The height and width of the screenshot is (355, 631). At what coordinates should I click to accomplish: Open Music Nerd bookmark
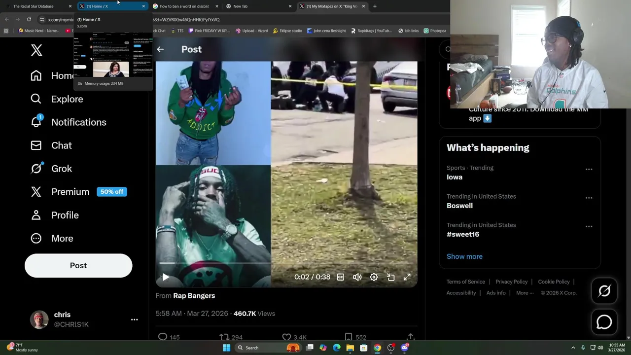pos(38,31)
